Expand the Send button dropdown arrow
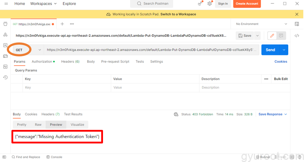This screenshot has height=162, width=304. [284, 50]
